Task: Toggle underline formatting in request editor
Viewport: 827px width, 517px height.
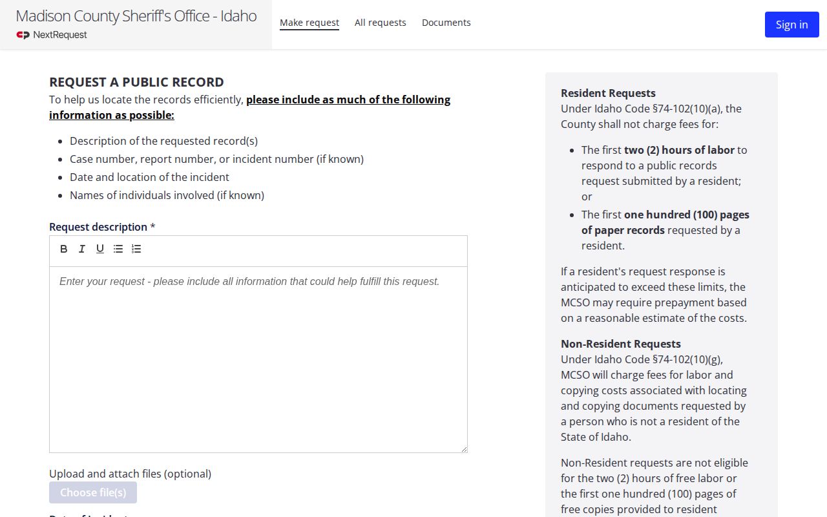Action: pos(100,249)
